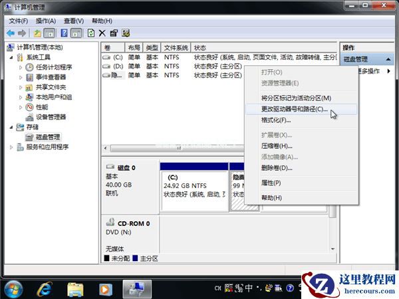The height and width of the screenshot is (299, 399).
Task: Expand the 任务计划程序 node arrow
Action: (x=21, y=67)
